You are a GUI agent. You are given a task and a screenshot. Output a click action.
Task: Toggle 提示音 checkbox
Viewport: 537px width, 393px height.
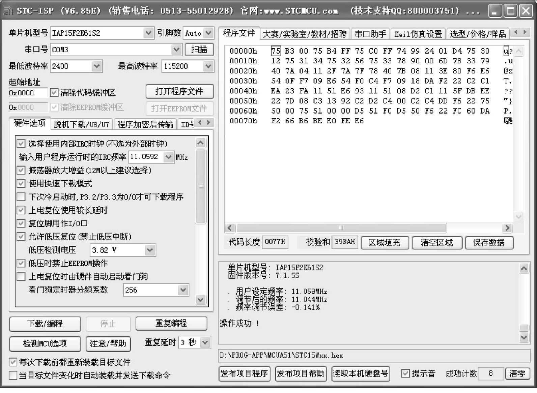click(405, 373)
